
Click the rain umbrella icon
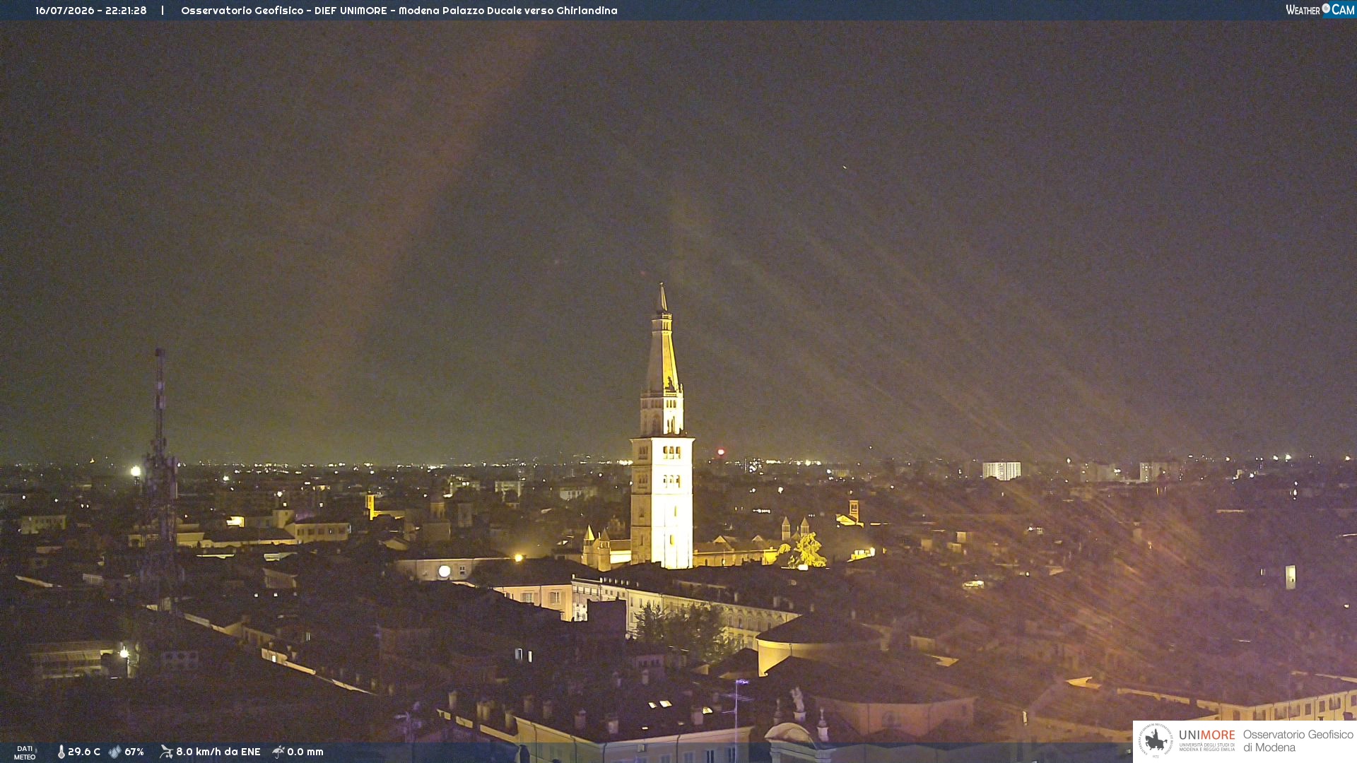tap(278, 752)
